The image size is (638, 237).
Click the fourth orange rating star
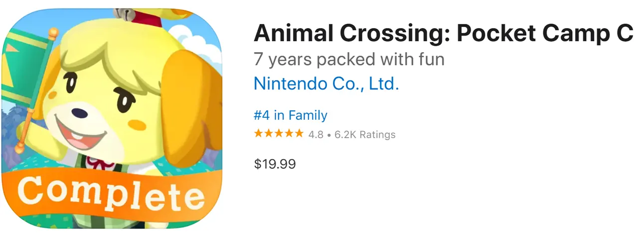point(289,133)
